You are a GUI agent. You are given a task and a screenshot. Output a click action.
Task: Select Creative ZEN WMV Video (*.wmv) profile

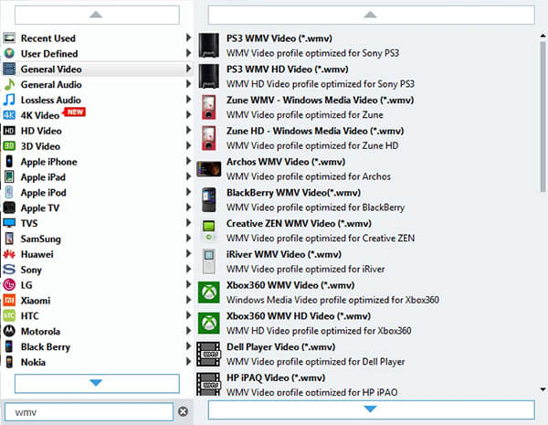[x=367, y=230]
